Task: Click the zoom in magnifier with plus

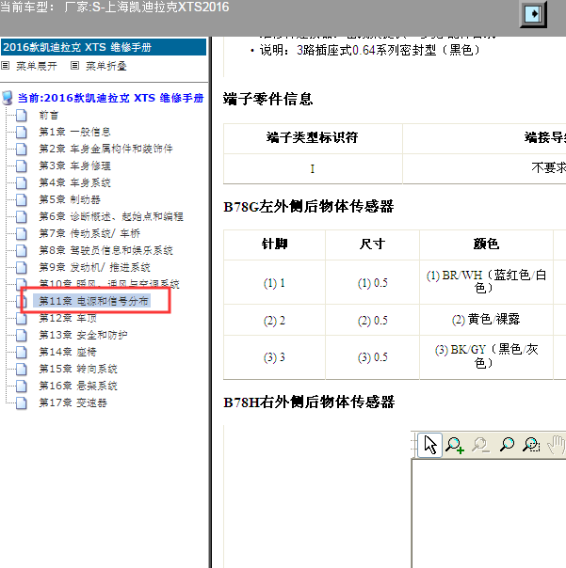Action: point(455,445)
